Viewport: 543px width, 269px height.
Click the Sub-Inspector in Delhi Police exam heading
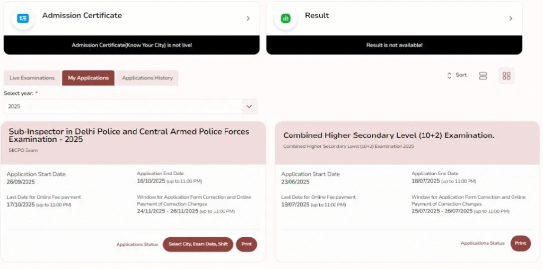click(129, 135)
